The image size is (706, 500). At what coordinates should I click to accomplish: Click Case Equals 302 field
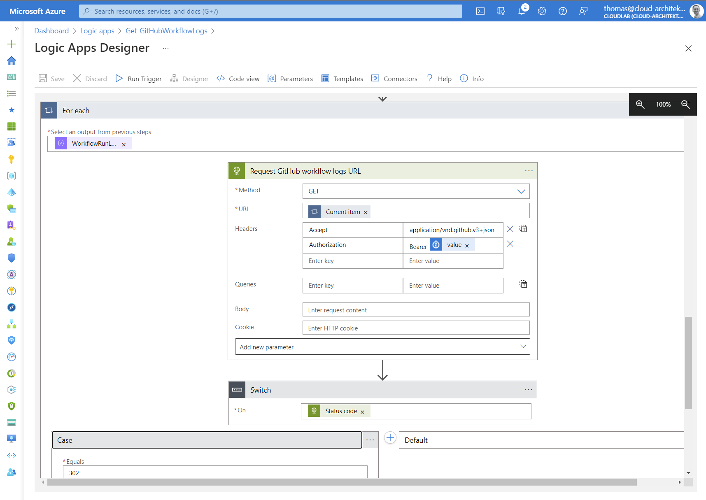[x=215, y=472]
